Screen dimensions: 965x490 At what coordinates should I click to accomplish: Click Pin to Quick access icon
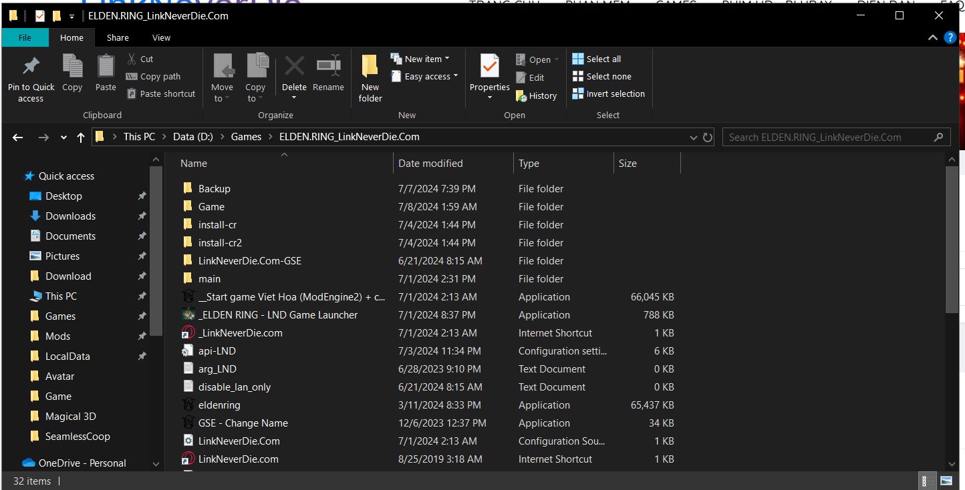click(x=31, y=67)
